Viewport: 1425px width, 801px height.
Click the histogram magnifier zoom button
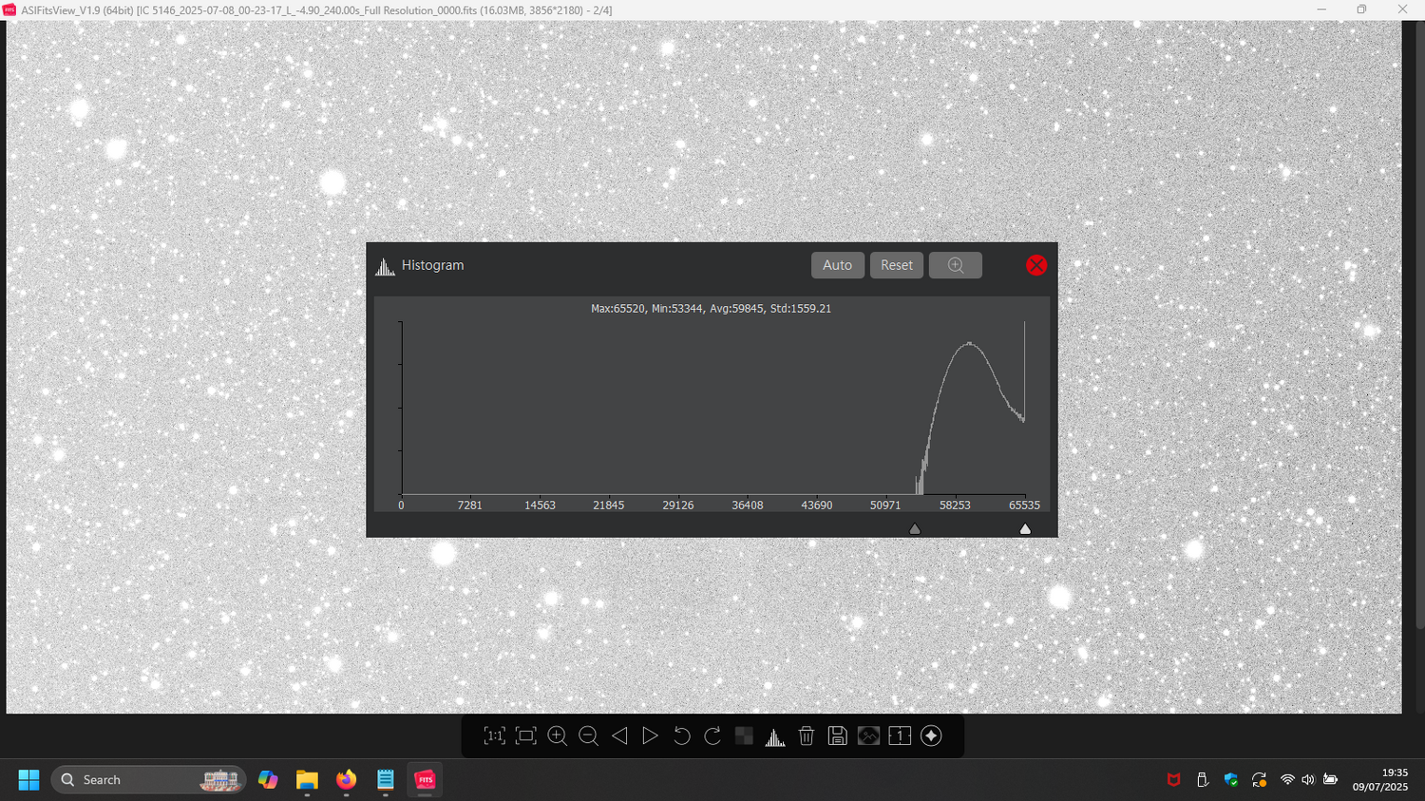coord(956,265)
